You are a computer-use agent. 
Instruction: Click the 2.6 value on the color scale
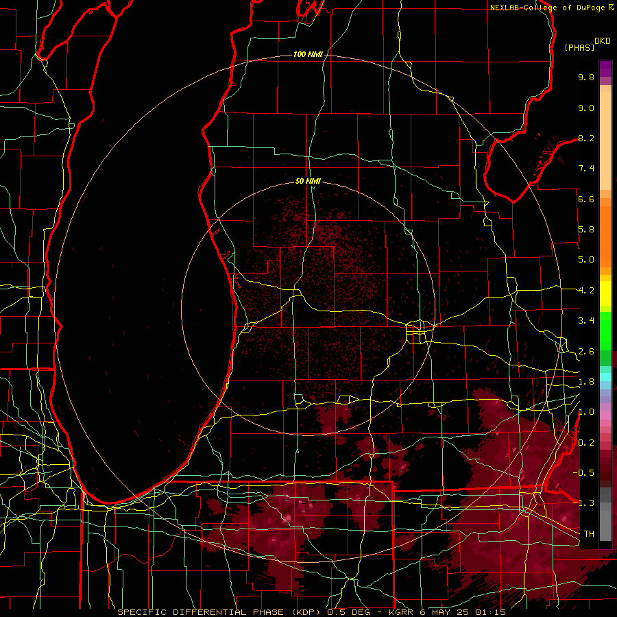tap(586, 352)
